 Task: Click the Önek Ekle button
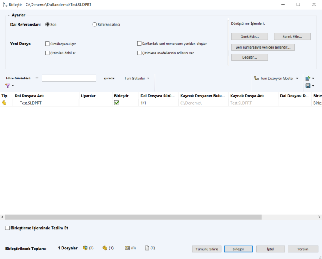(x=249, y=36)
